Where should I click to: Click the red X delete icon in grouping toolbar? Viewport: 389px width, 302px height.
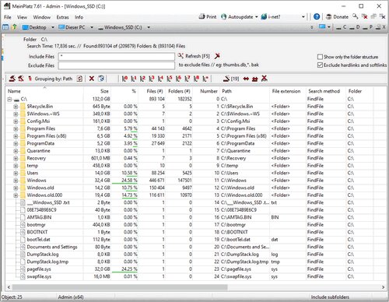pos(92,79)
